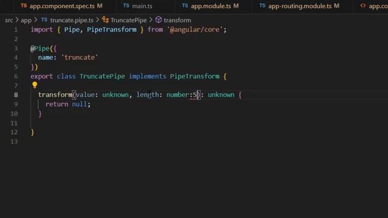Select truncate.pipe.ts in breadcrumb
Screen dimensions: 388x218
72,20
